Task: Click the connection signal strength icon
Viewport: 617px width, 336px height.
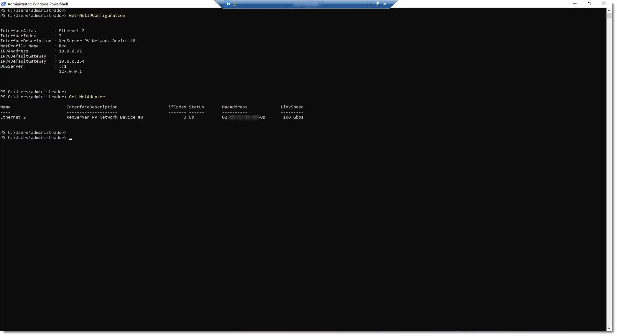Action: [234, 4]
